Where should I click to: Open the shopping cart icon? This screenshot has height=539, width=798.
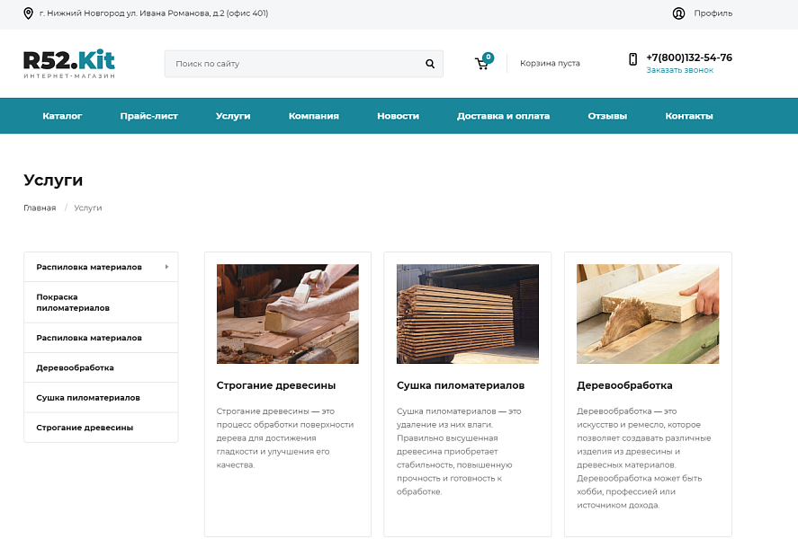click(482, 65)
